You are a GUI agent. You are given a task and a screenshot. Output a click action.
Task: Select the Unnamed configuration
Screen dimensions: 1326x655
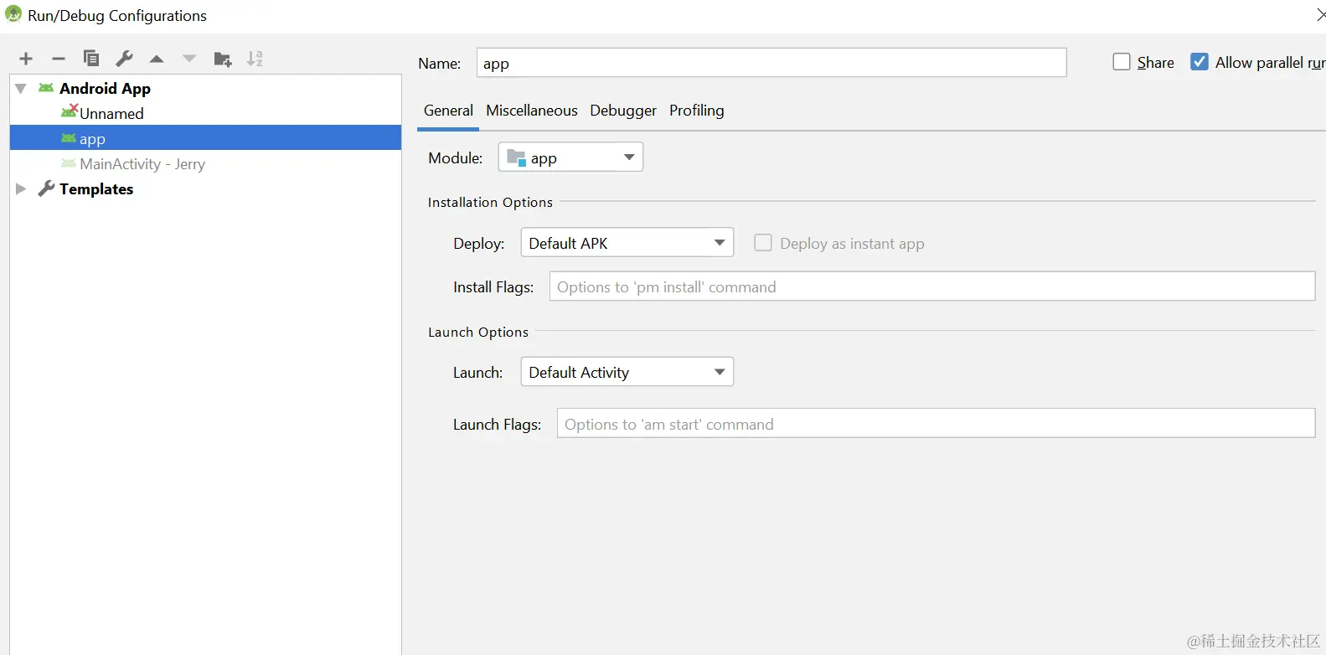[111, 113]
